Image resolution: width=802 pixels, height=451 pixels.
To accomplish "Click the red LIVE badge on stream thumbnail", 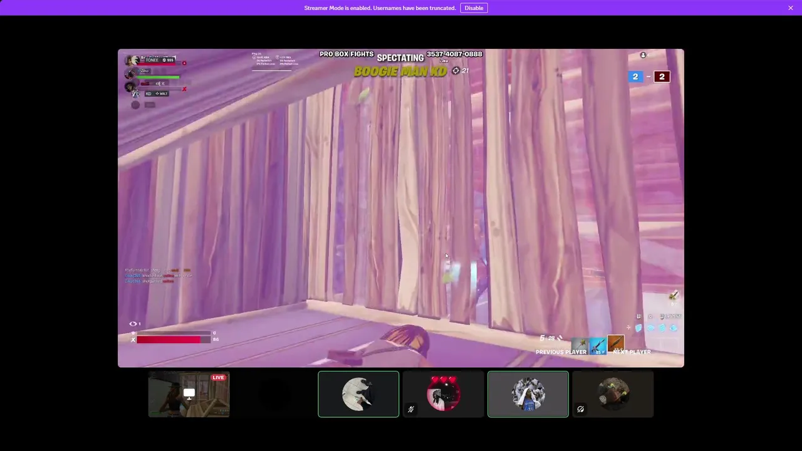I will click(218, 377).
